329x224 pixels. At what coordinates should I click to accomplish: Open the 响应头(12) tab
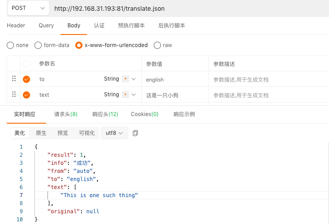pyautogui.click(x=105, y=114)
